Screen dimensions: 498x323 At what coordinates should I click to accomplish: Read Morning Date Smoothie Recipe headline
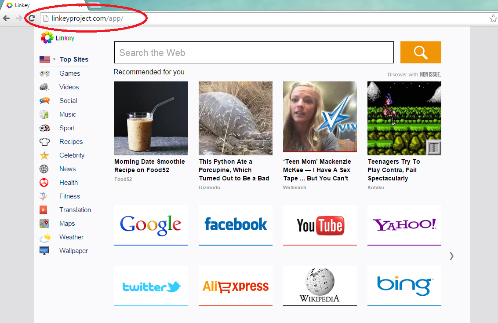149,165
